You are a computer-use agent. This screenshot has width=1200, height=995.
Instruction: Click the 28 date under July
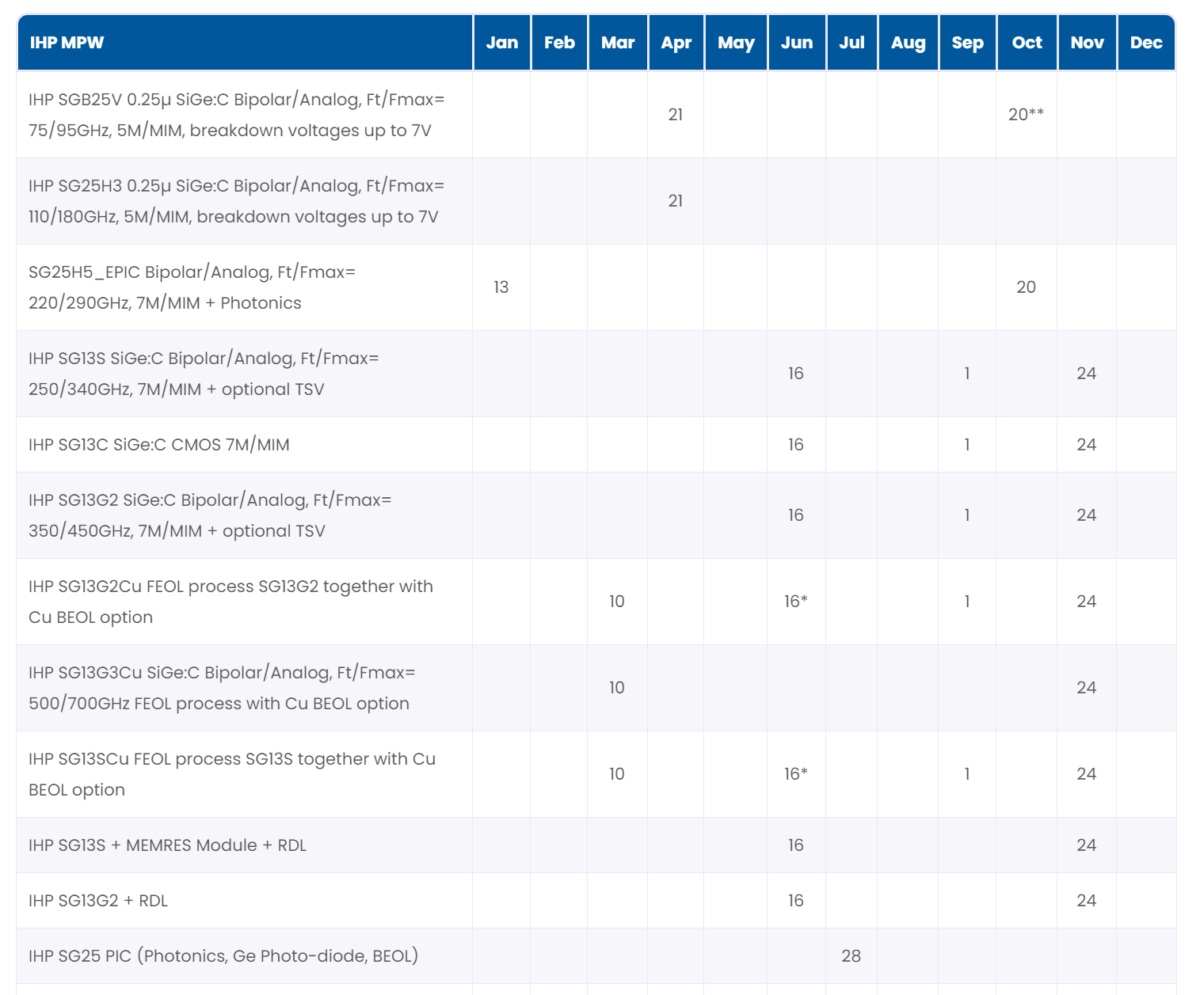[x=851, y=956]
